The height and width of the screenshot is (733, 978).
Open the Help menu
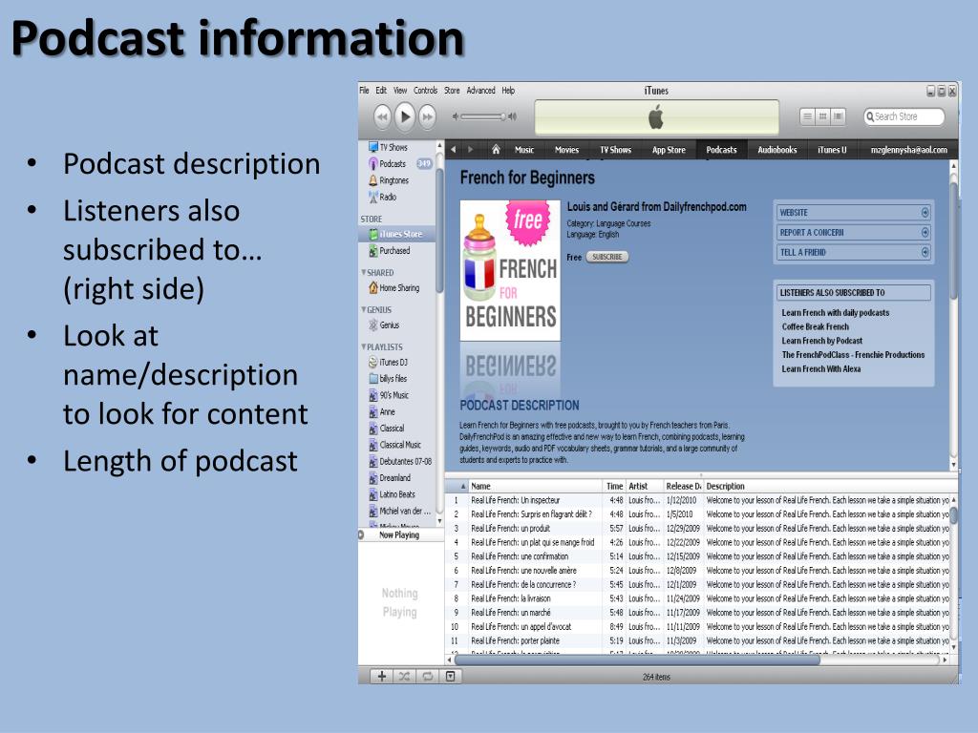(x=508, y=91)
